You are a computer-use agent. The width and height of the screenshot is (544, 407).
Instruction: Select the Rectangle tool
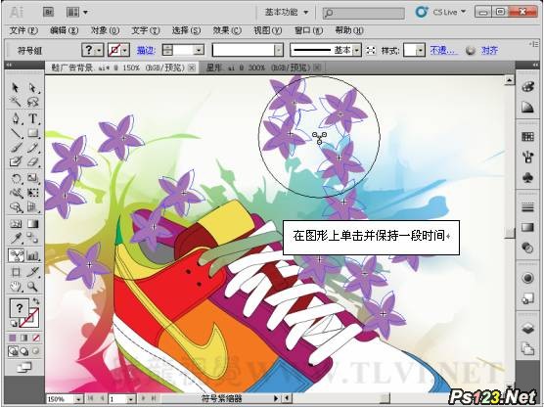point(33,132)
